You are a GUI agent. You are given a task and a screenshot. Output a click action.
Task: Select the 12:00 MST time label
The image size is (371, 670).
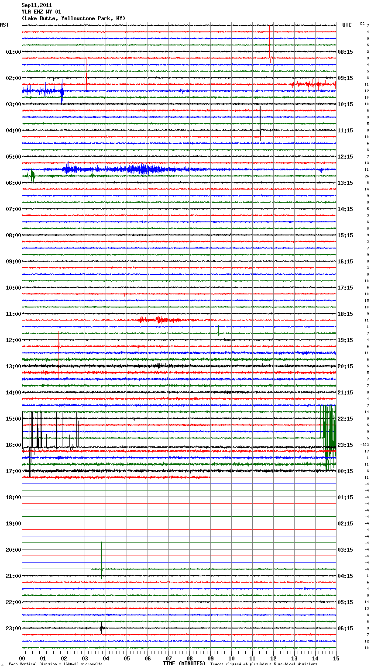[14, 340]
